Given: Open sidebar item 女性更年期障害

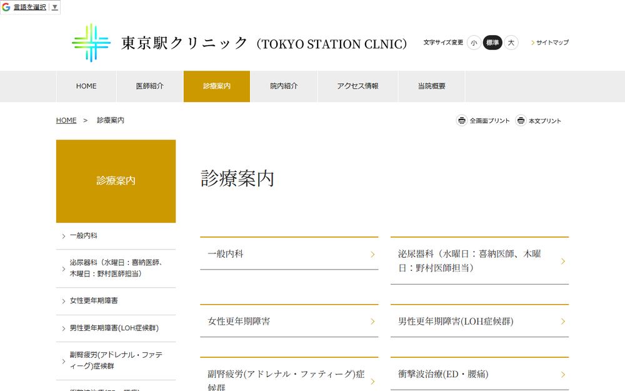Looking at the screenshot, I should click(116, 302).
